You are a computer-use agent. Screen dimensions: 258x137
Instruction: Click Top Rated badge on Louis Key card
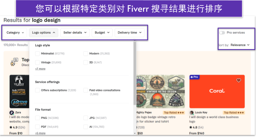coord(234,112)
